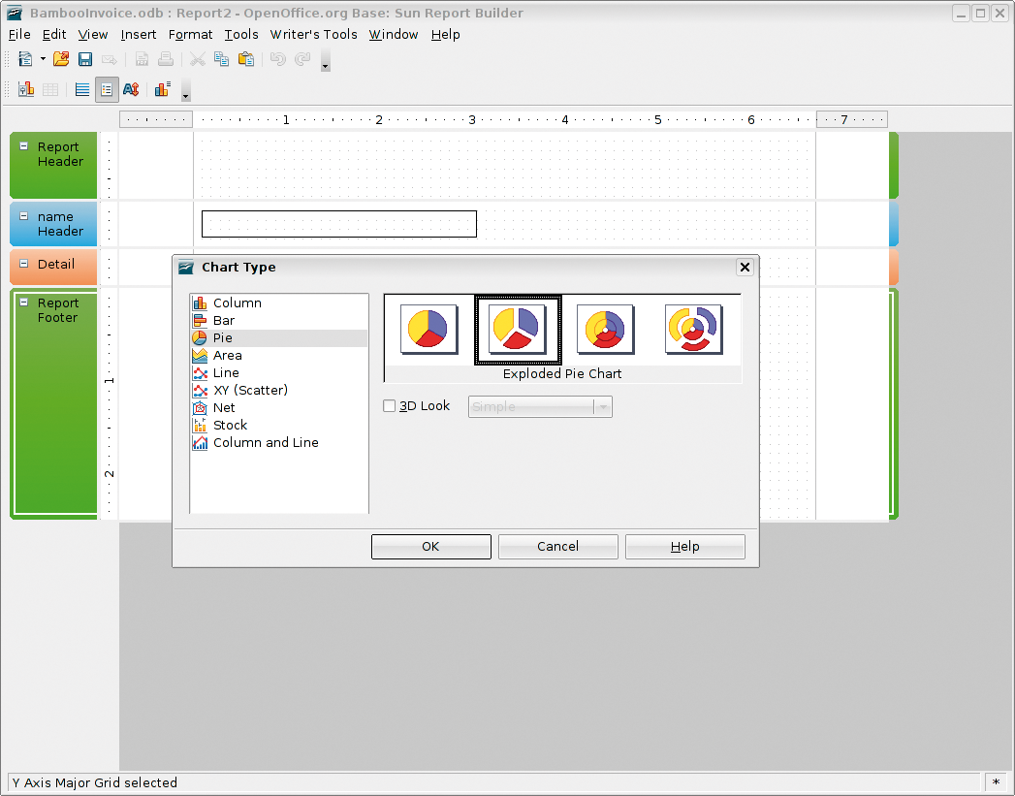Expand the chart toolbar overflow arrow

pos(186,92)
